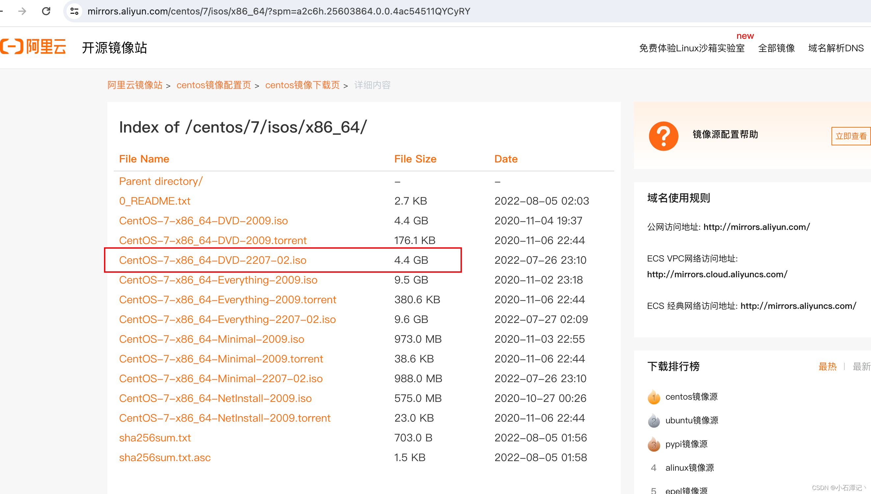Open 域名解析DNS menu item
The height and width of the screenshot is (494, 871).
point(836,48)
